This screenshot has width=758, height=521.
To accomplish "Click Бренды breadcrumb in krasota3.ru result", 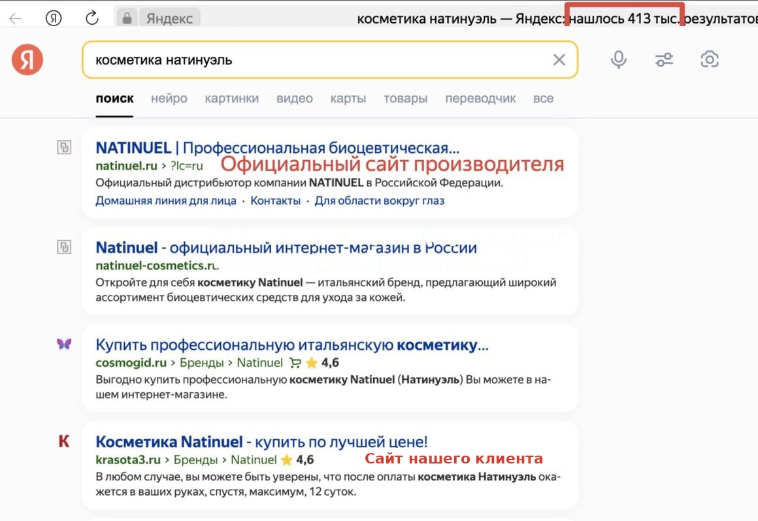I will 196,460.
